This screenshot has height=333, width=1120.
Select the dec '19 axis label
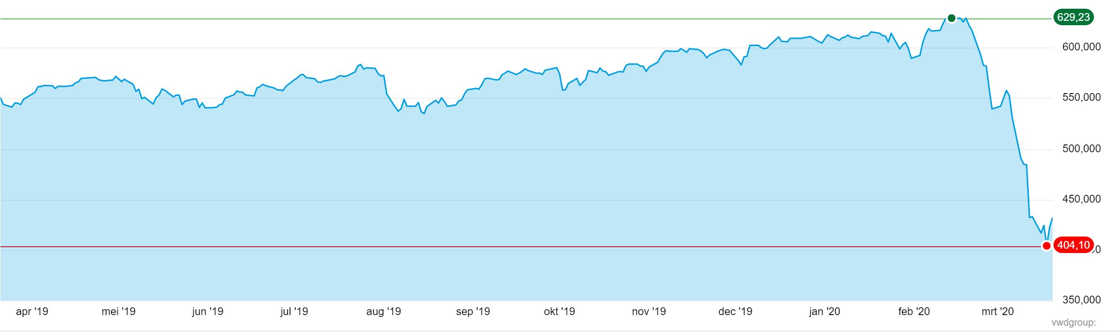coord(735,312)
